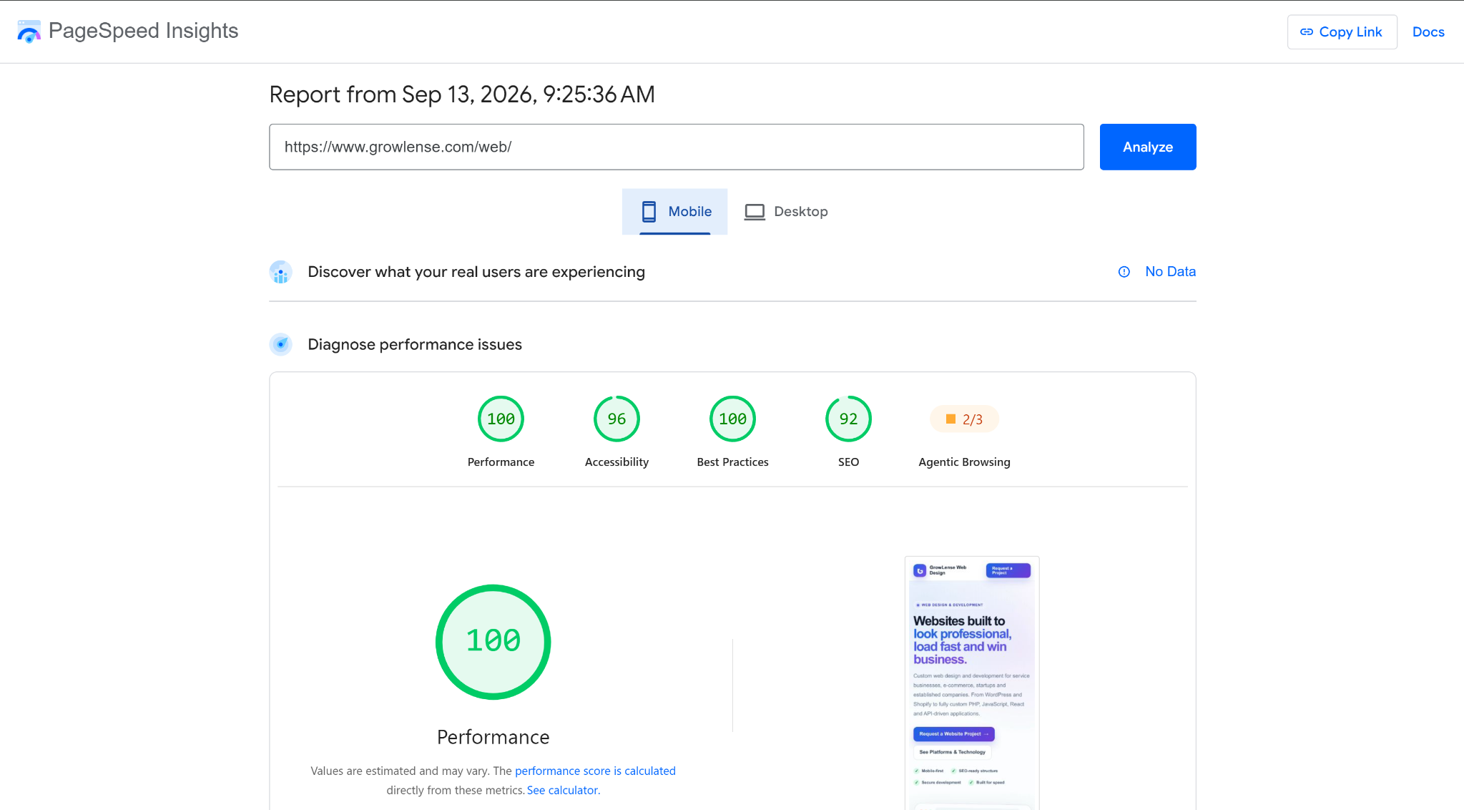Select the Accessibility 96 score gauge
This screenshot has height=810, width=1464.
pyautogui.click(x=616, y=419)
